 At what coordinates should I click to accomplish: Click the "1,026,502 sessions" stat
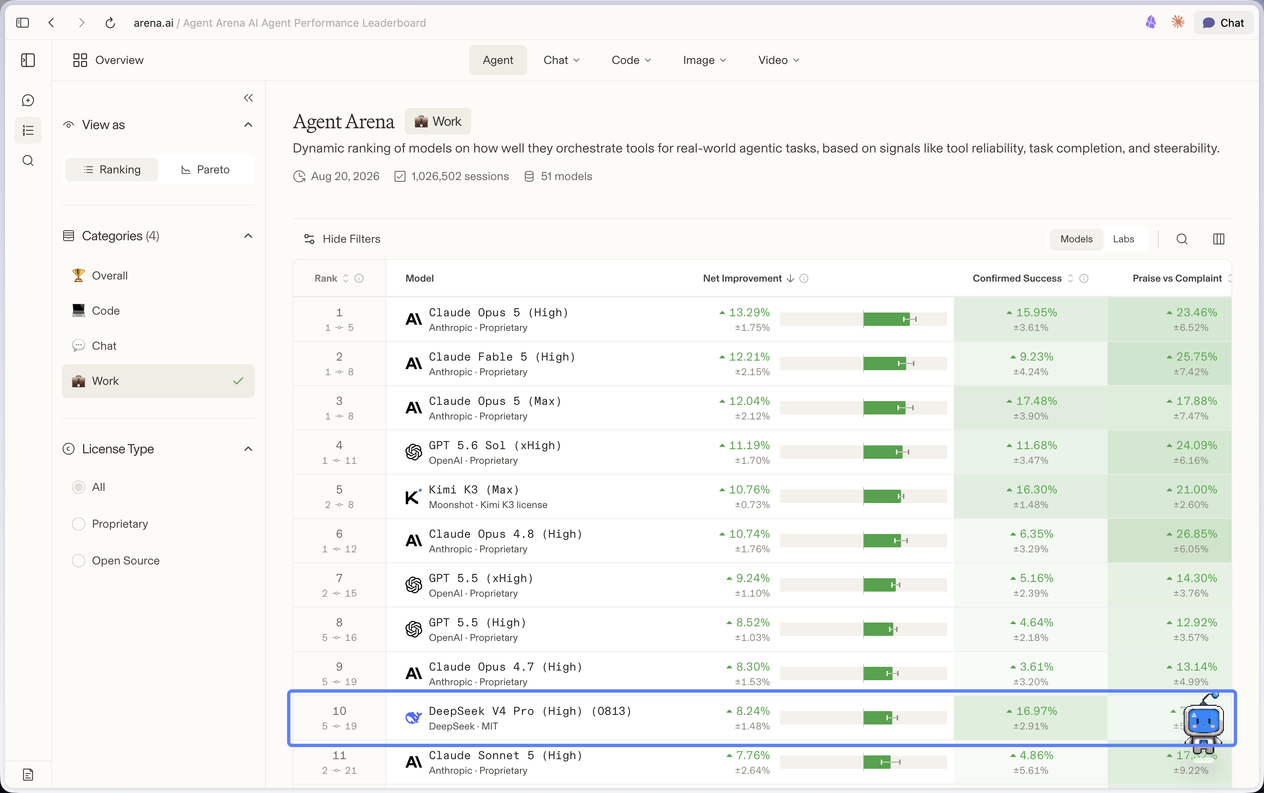pos(452,177)
